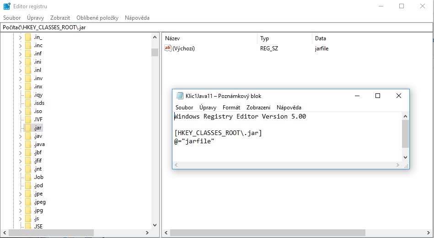Screen dimensions: 434x238
Task: Click the .java folder icon
Action: click(28, 144)
